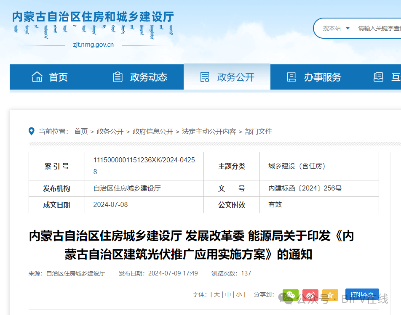Screen dimensions: 401x315
Task: Open 政府信息公开 breadcrumb link
Action: pyautogui.click(x=153, y=132)
